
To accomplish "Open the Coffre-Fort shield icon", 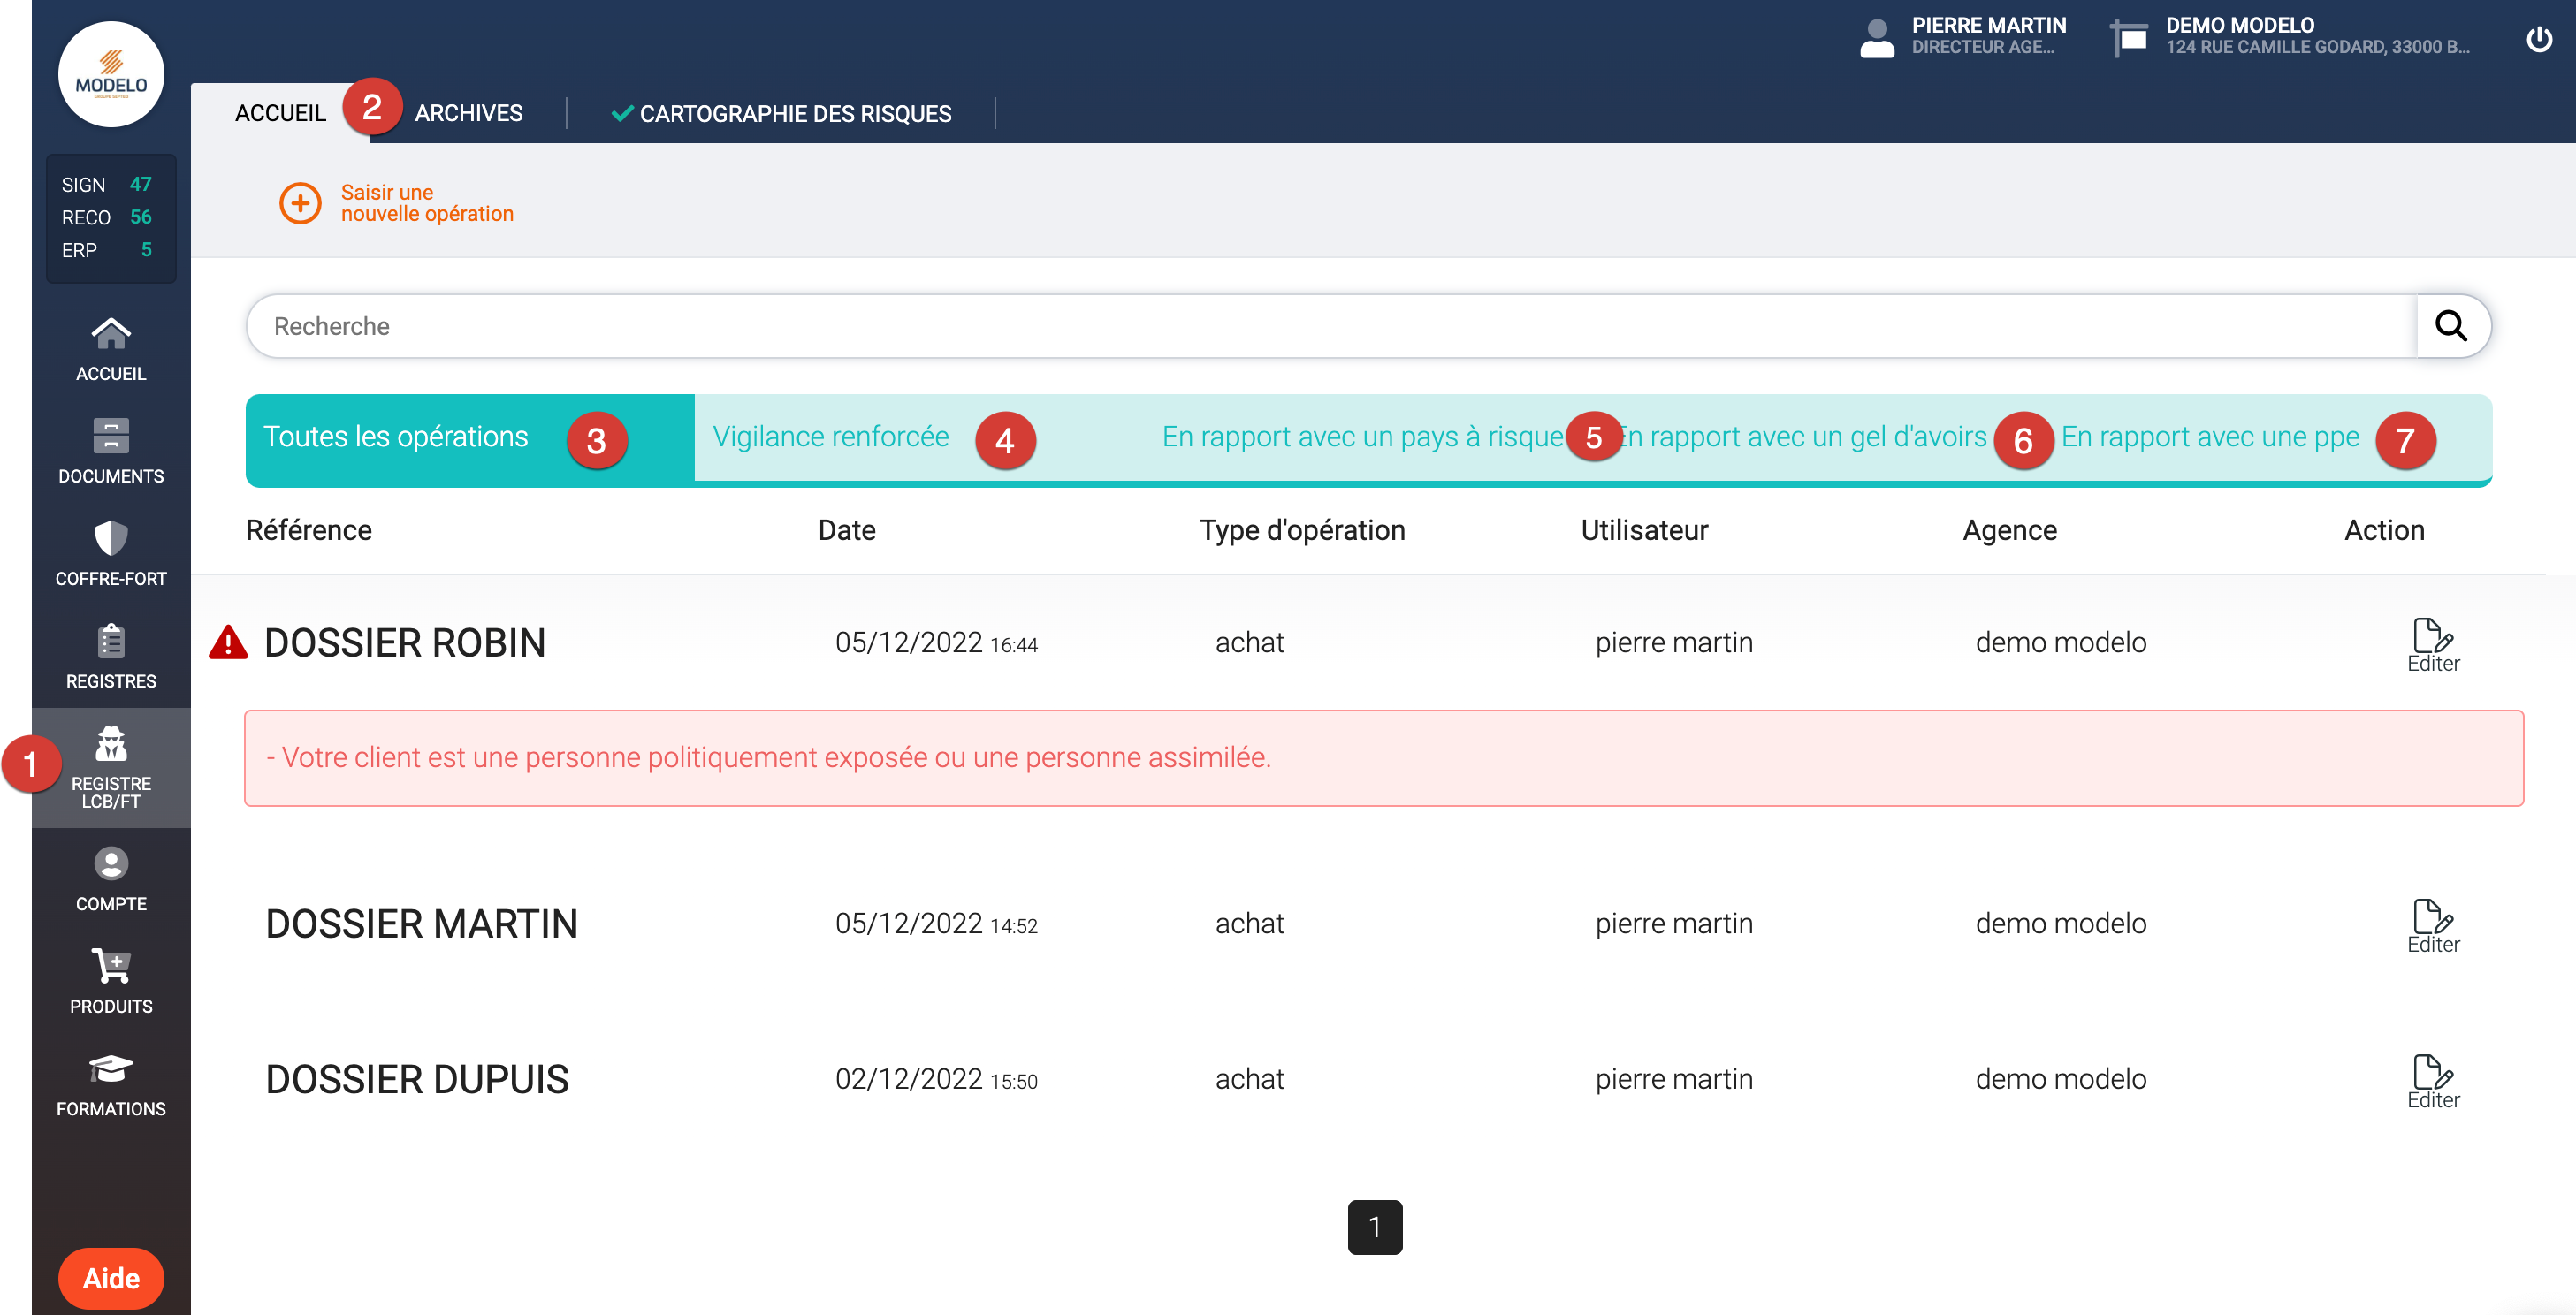I will coord(111,539).
